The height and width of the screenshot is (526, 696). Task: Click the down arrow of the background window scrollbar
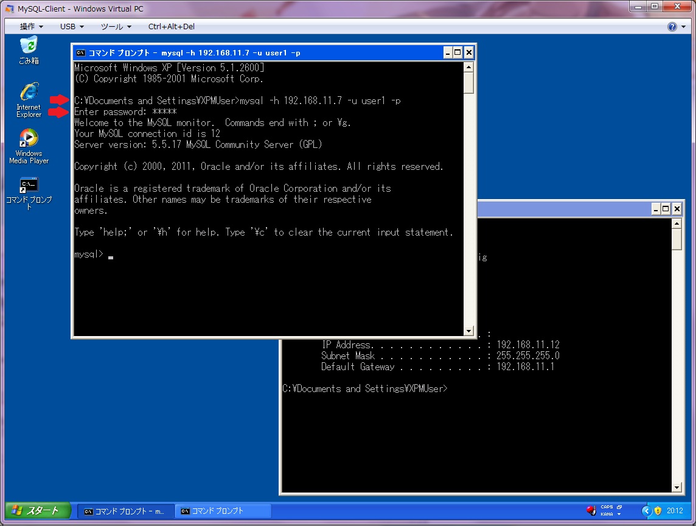[x=677, y=488]
